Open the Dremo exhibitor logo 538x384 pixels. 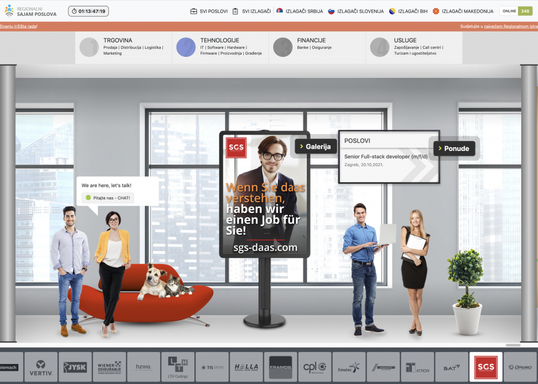(x=520, y=367)
